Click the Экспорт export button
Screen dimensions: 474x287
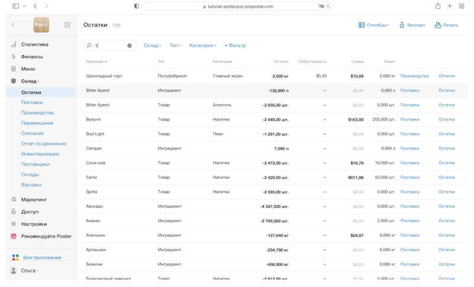tap(412, 25)
